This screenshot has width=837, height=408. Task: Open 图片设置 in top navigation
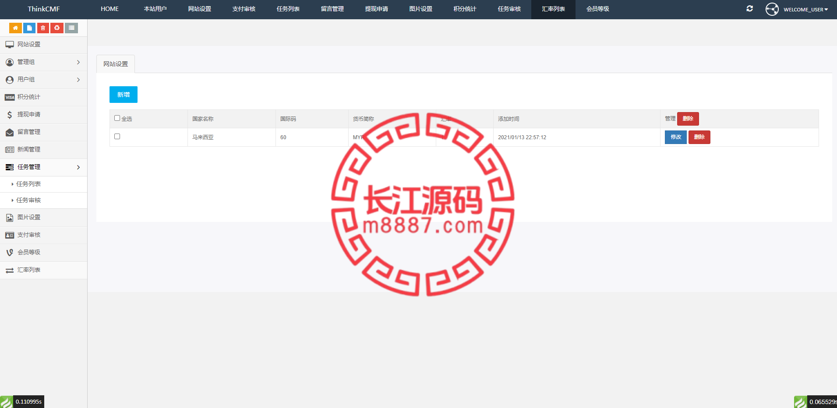[x=421, y=9]
